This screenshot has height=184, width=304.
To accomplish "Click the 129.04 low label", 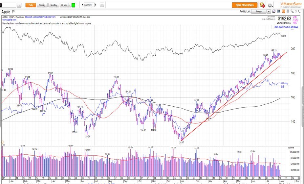I will coord(87,137).
